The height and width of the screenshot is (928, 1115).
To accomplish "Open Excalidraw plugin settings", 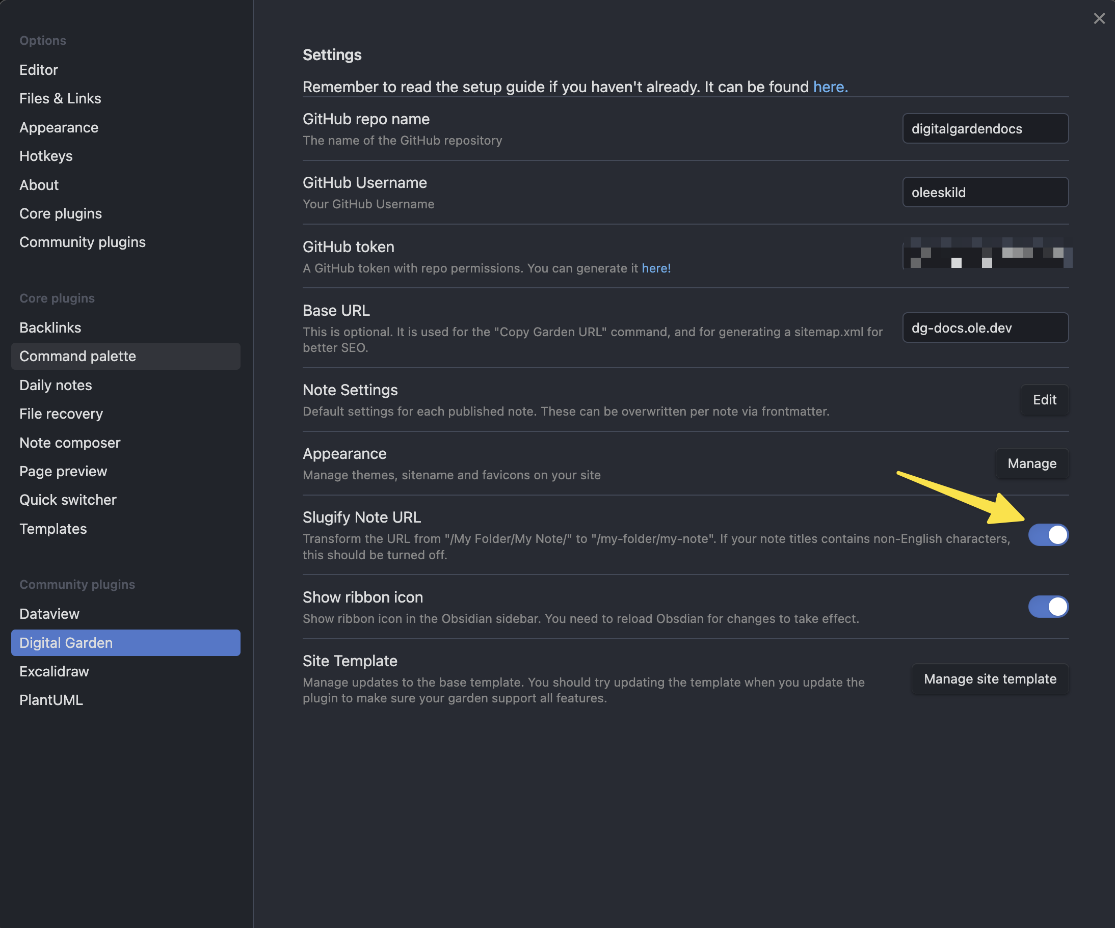I will pos(54,671).
